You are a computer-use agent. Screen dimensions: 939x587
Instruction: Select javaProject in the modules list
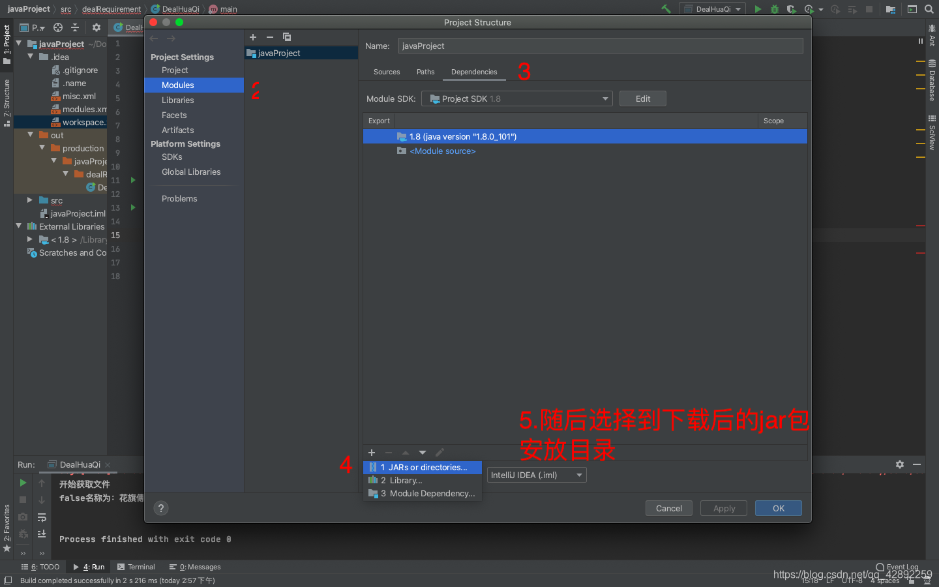click(301, 53)
